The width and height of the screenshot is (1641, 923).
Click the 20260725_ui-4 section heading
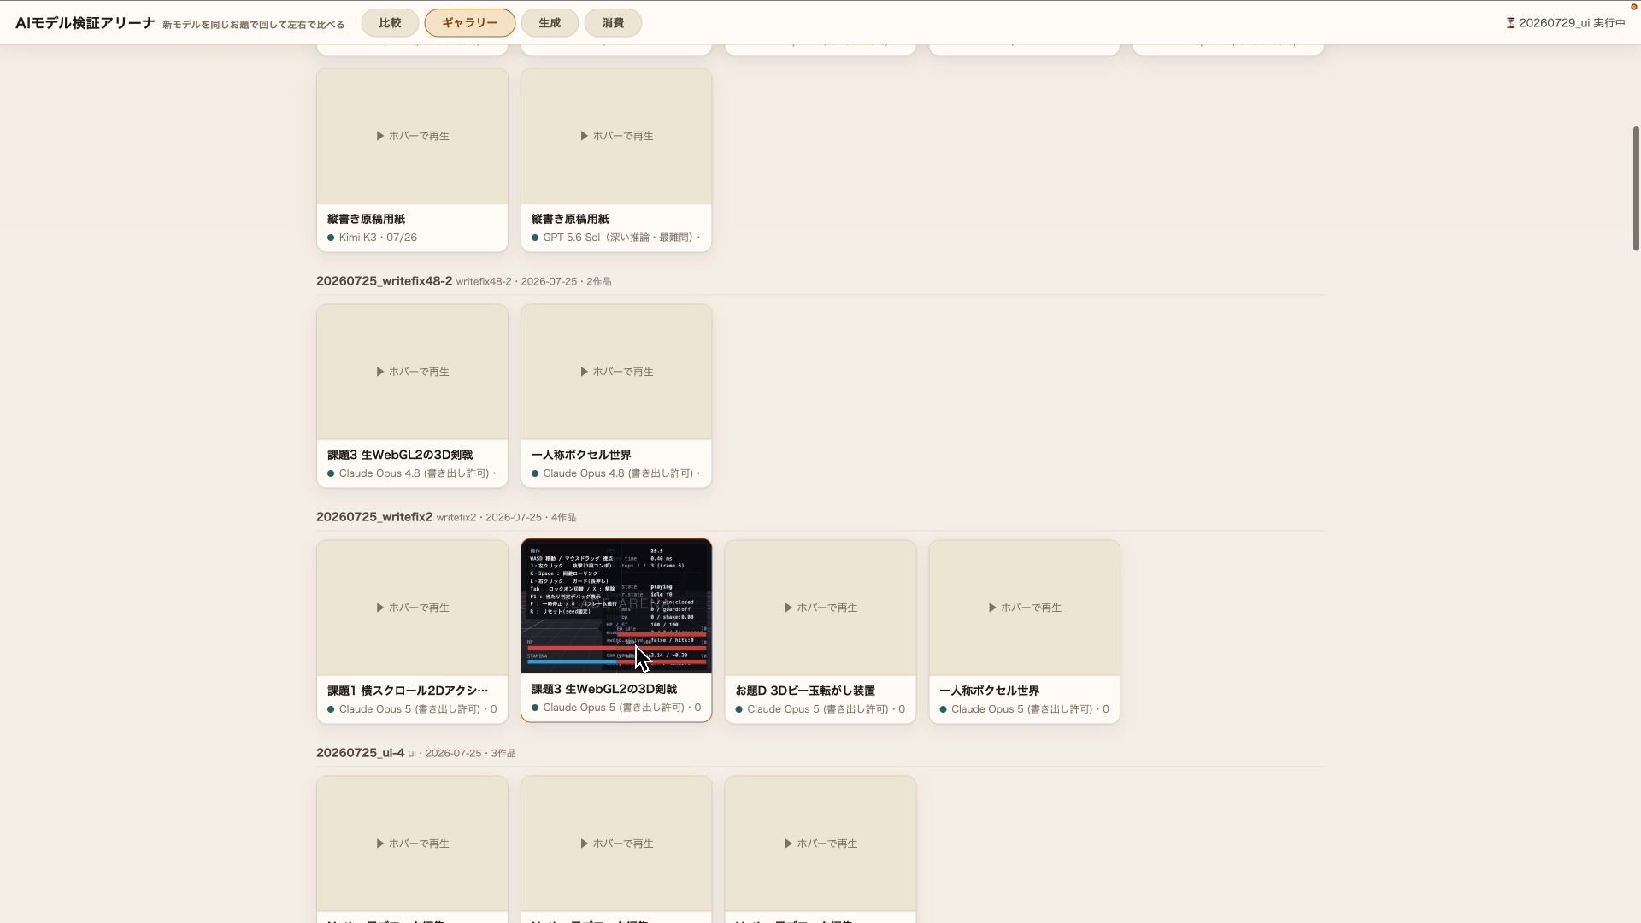point(360,753)
